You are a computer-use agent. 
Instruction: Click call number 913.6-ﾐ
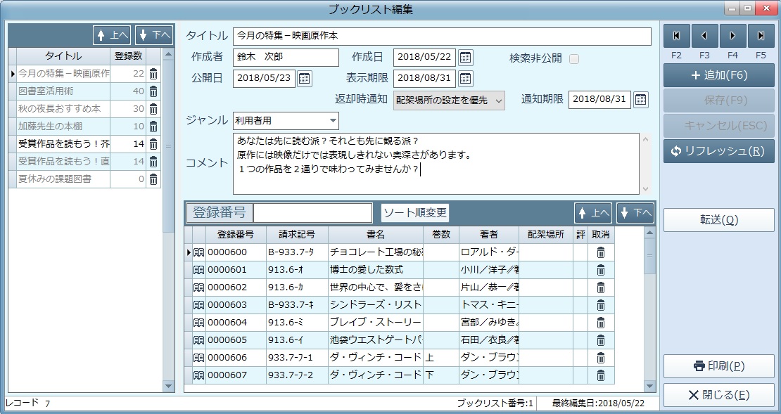pos(297,323)
